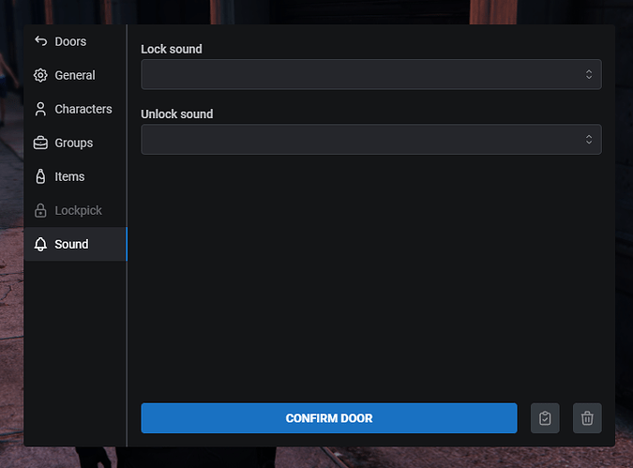Click the Lock sound chevron arrows
Screen dimensions: 633x468
[589, 74]
